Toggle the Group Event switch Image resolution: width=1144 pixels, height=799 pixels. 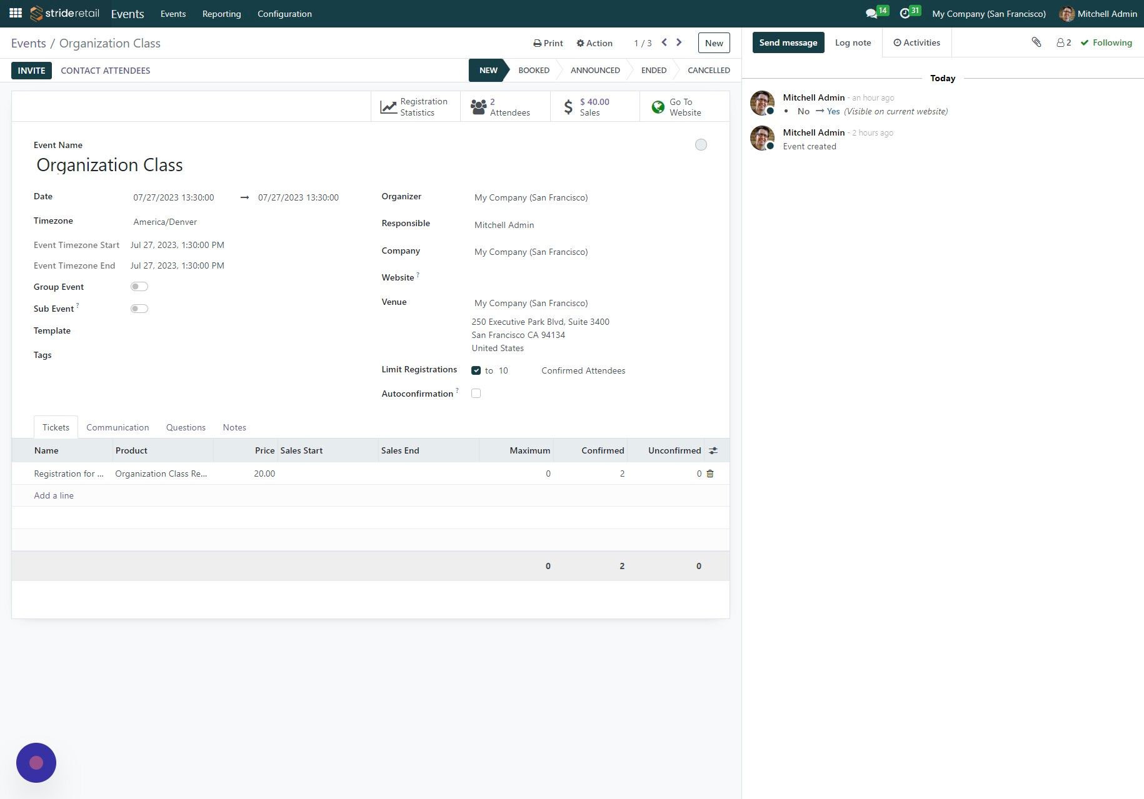(139, 287)
